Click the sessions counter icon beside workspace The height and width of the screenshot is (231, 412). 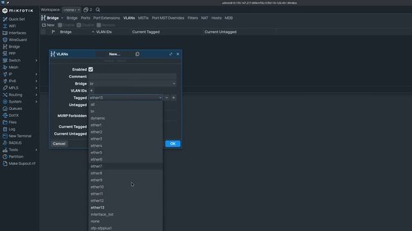88,10
